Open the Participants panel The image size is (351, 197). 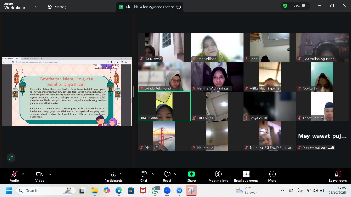pos(114,176)
